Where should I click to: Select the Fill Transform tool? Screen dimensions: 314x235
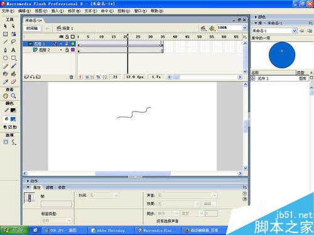tap(13, 34)
